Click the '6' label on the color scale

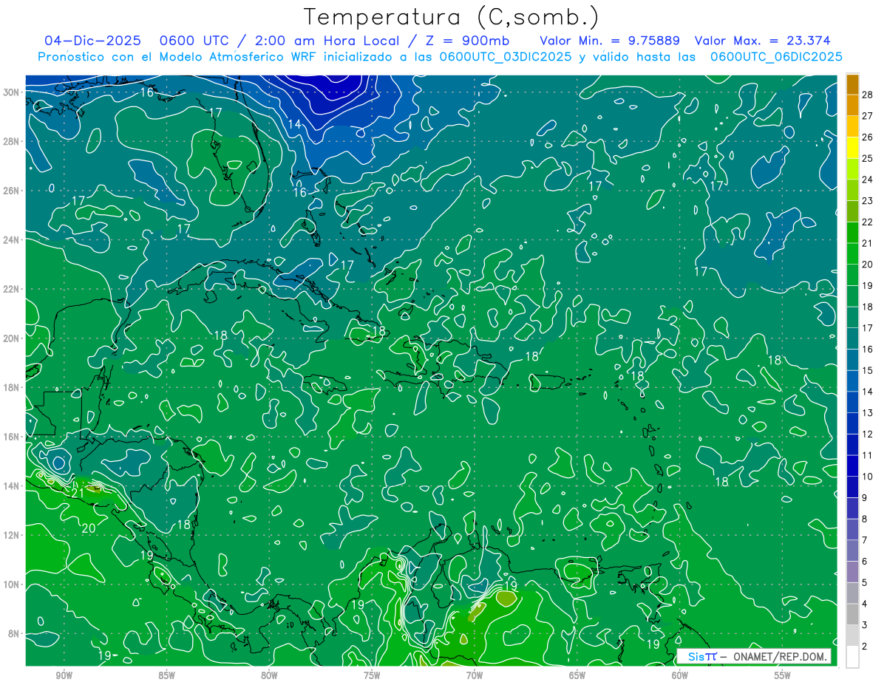coord(865,562)
